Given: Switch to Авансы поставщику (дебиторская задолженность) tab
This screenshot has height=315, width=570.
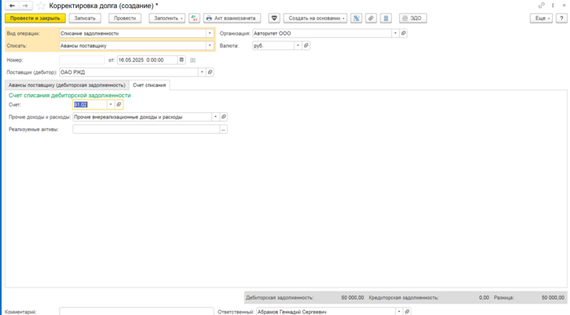Looking at the screenshot, I should click(x=67, y=85).
